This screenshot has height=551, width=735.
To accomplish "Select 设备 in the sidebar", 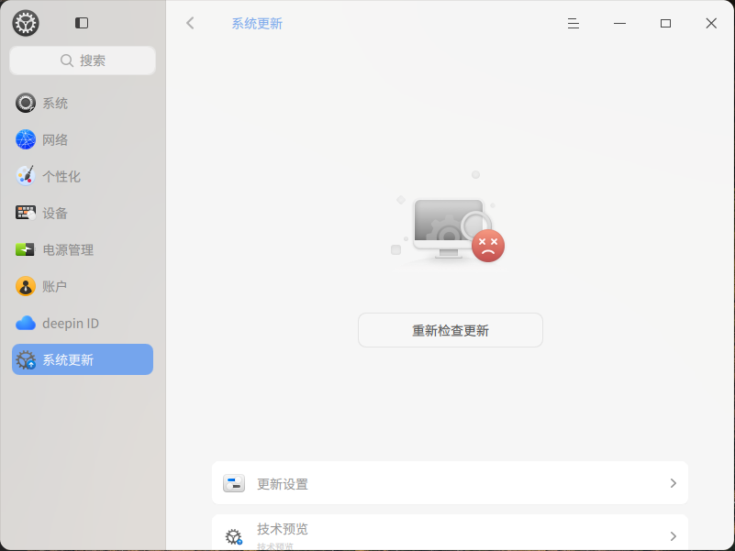I will pos(83,213).
